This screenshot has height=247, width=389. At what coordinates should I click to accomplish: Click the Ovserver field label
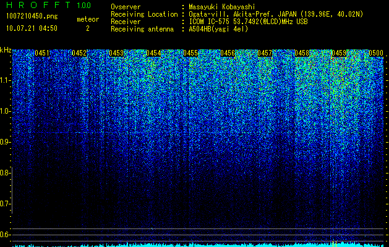point(126,7)
